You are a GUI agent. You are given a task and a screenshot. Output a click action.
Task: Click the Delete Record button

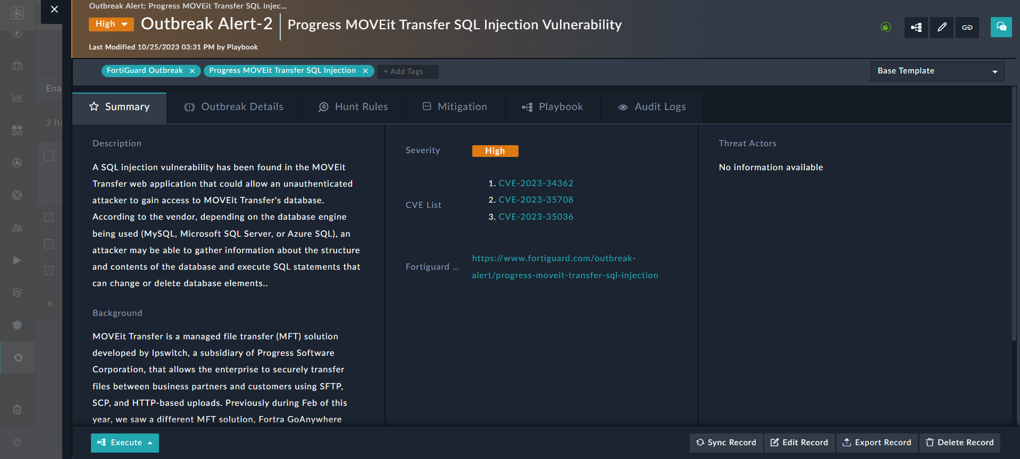click(x=960, y=443)
